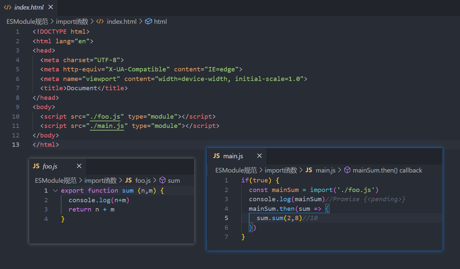Close the foo.js tab
This screenshot has height=269, width=460.
(x=79, y=166)
